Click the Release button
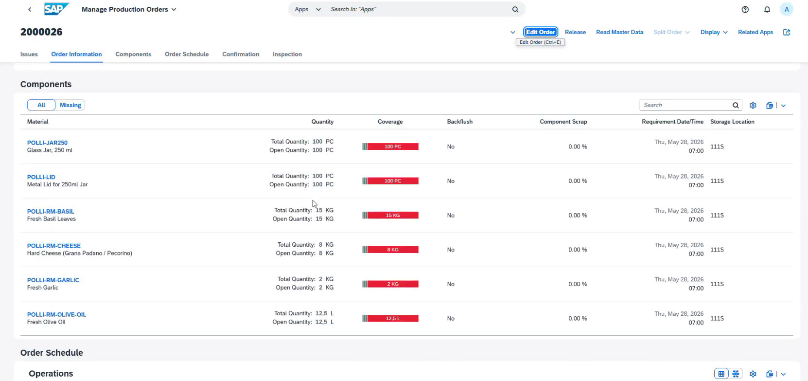The image size is (808, 381). (575, 32)
